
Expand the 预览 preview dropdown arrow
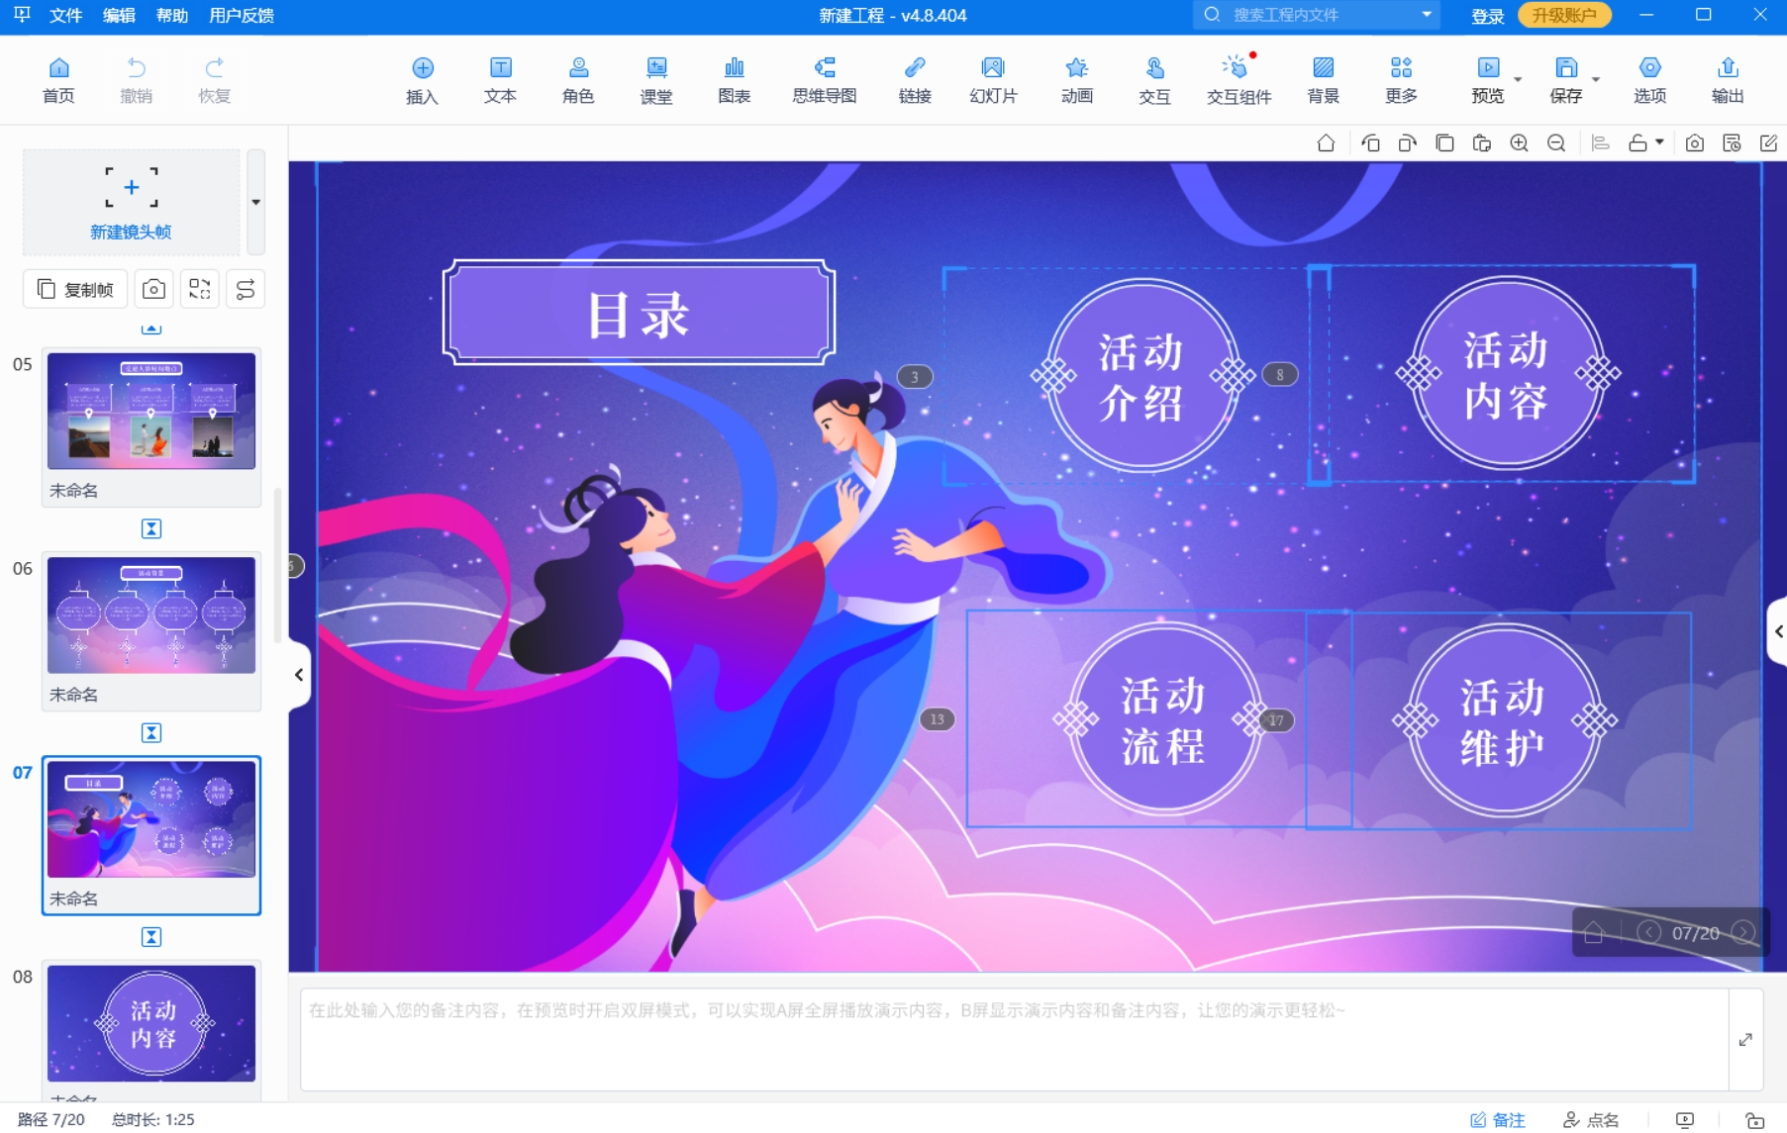click(x=1518, y=79)
